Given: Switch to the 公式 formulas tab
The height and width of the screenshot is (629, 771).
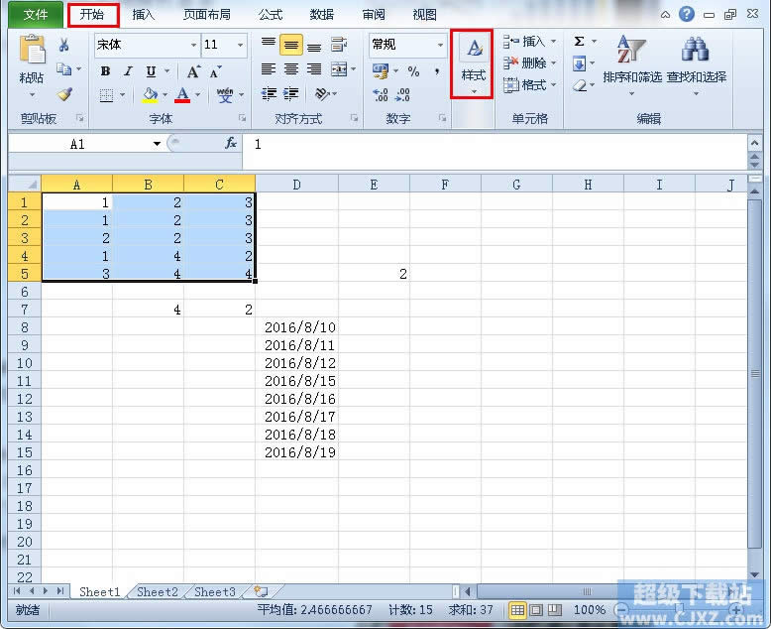Looking at the screenshot, I should tap(271, 15).
